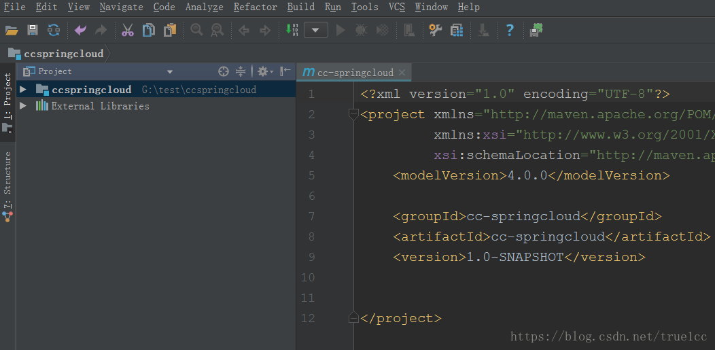Click the Copy icon in toolbar
The width and height of the screenshot is (715, 350).
(x=149, y=31)
